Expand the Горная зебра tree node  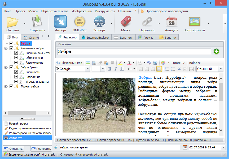pyautogui.click(x=6, y=86)
